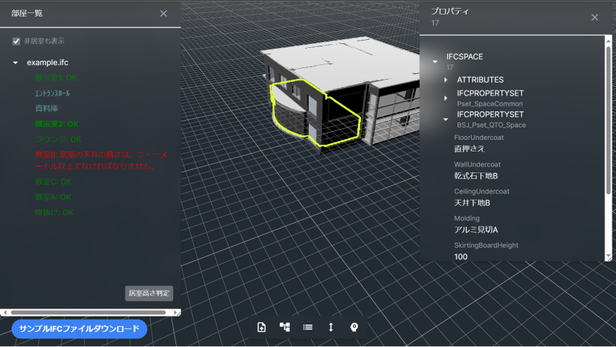Select 教室A: OK in room list

pyautogui.click(x=53, y=197)
